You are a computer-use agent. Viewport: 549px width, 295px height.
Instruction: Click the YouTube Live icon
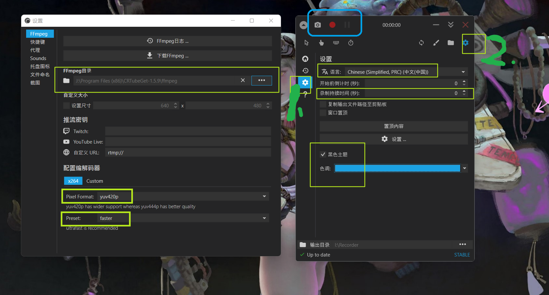click(x=66, y=142)
